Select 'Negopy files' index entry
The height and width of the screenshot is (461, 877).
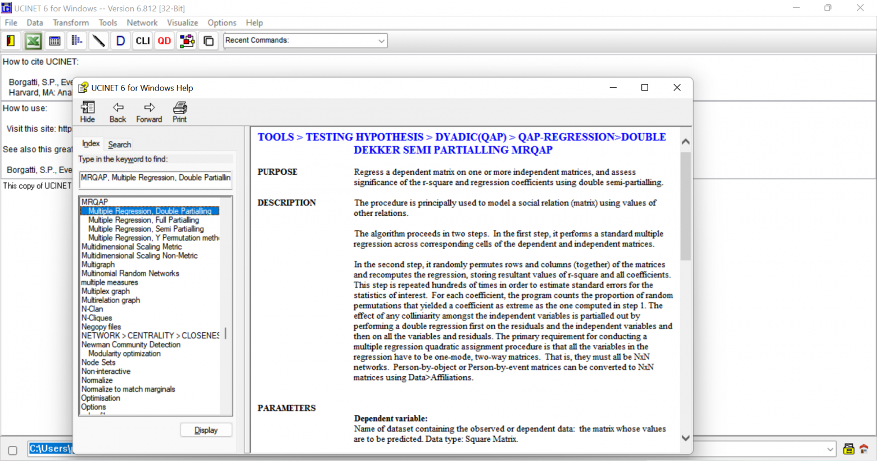click(101, 327)
